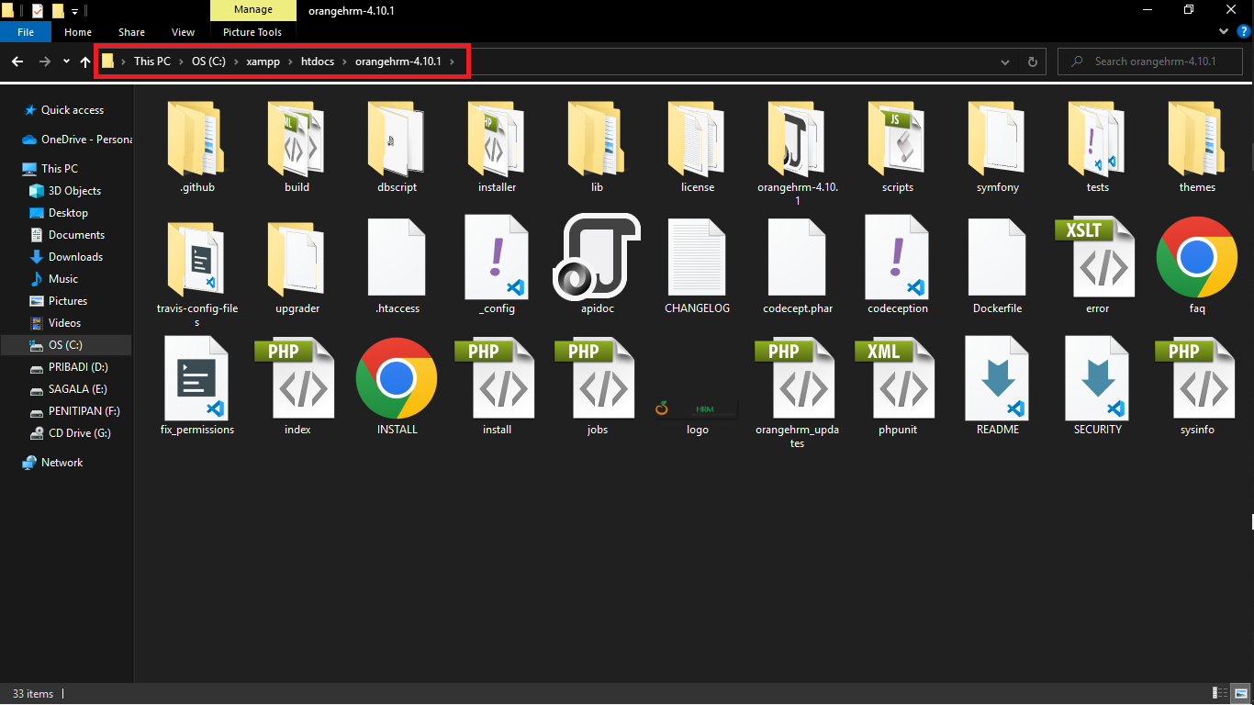
Task: Select the INSTALL Chrome file
Action: point(397,387)
